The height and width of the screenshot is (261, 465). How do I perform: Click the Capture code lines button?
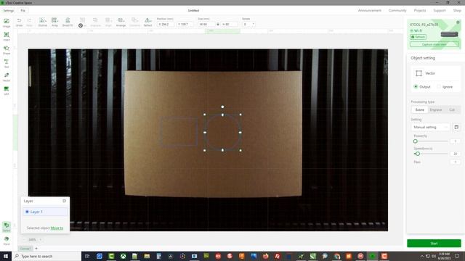(x=434, y=44)
